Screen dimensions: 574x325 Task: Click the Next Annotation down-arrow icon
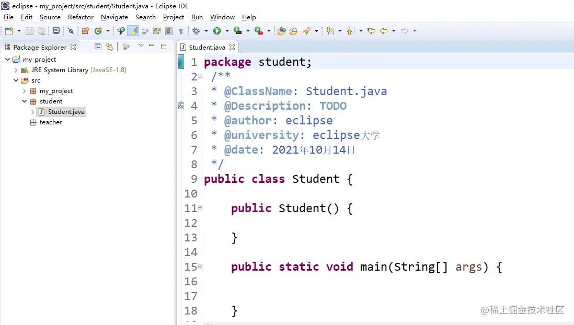coord(330,31)
